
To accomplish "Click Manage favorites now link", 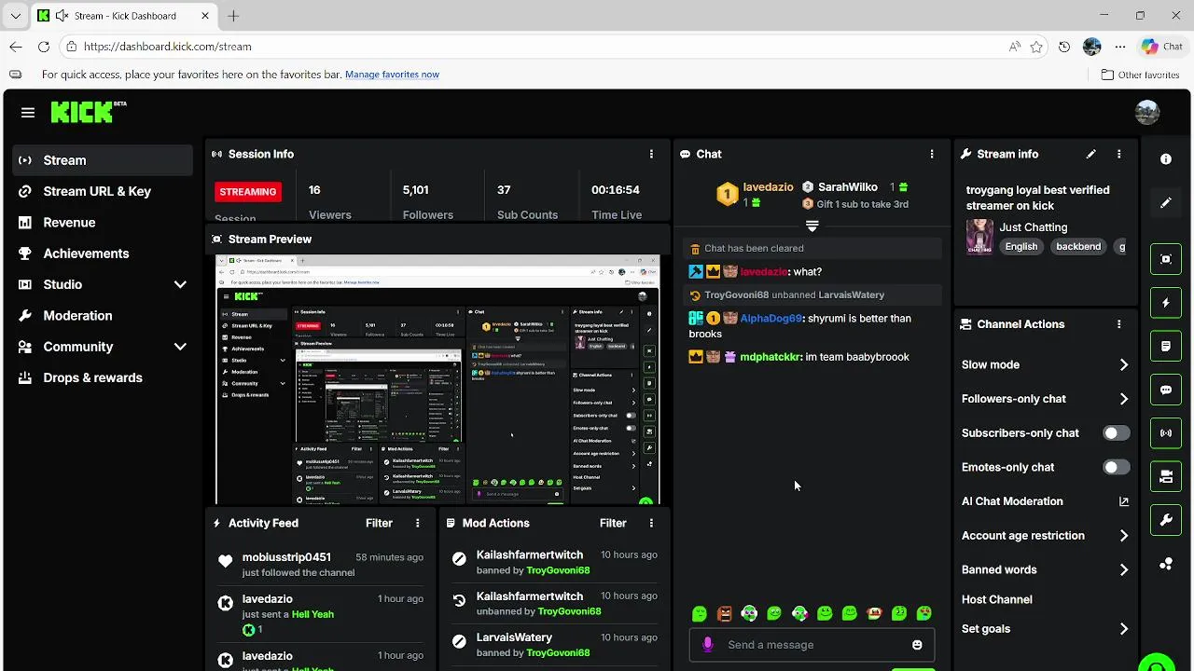I will click(x=392, y=75).
